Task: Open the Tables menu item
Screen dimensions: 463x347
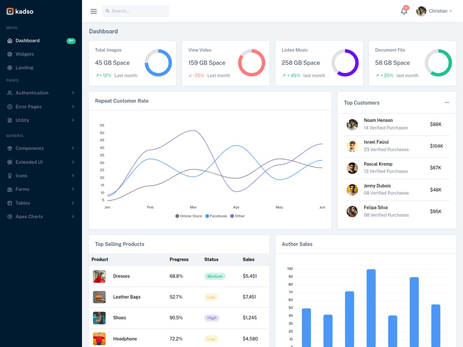Action: click(41, 203)
